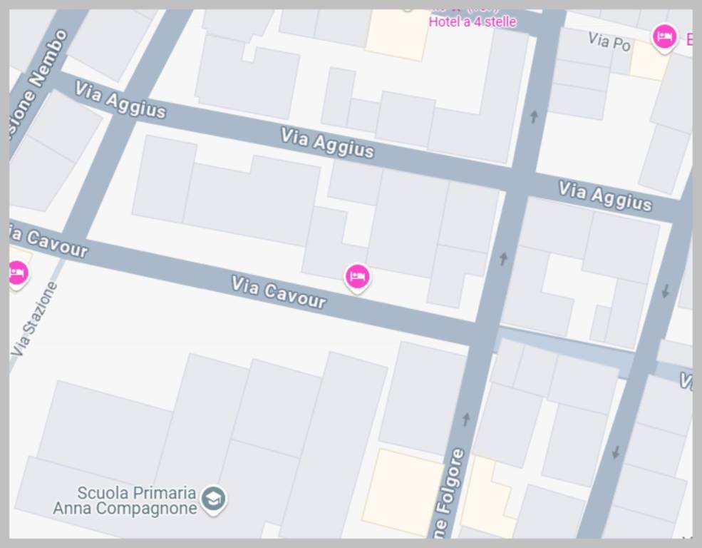The height and width of the screenshot is (548, 702).
Task: Select the cut-off hotel pin beside Via Stazione
Action: [x=18, y=274]
